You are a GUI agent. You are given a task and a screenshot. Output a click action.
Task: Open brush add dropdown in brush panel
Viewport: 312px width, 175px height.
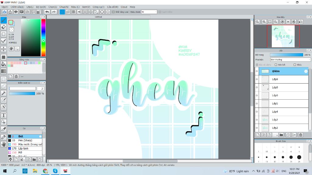point(22,159)
